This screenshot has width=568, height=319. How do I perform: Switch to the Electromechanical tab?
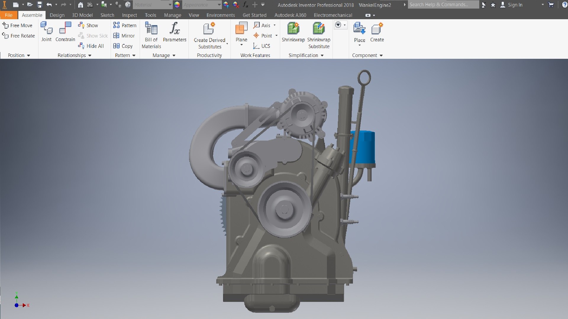pos(333,15)
